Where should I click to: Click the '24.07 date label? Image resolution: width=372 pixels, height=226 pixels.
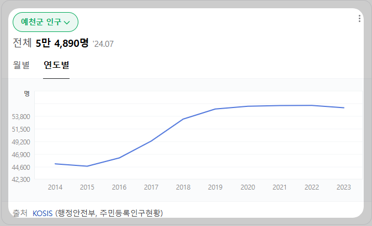tap(103, 44)
